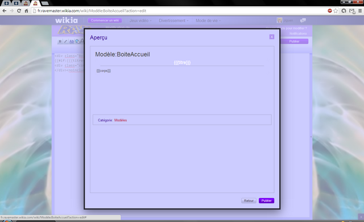Click the page-level Publier button behind the dialog
The height and width of the screenshot is (222, 364).
pos(294,42)
